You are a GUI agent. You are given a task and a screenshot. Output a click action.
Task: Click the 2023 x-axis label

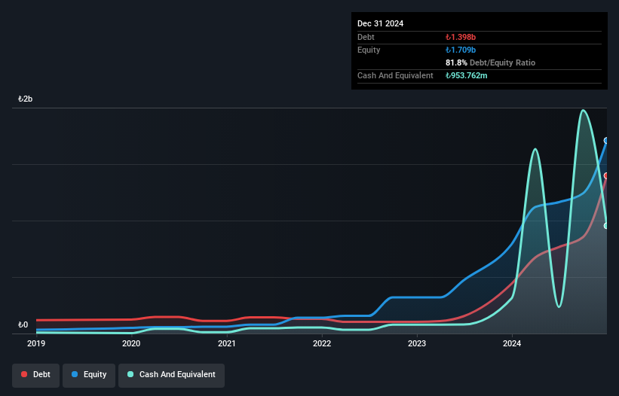417,343
